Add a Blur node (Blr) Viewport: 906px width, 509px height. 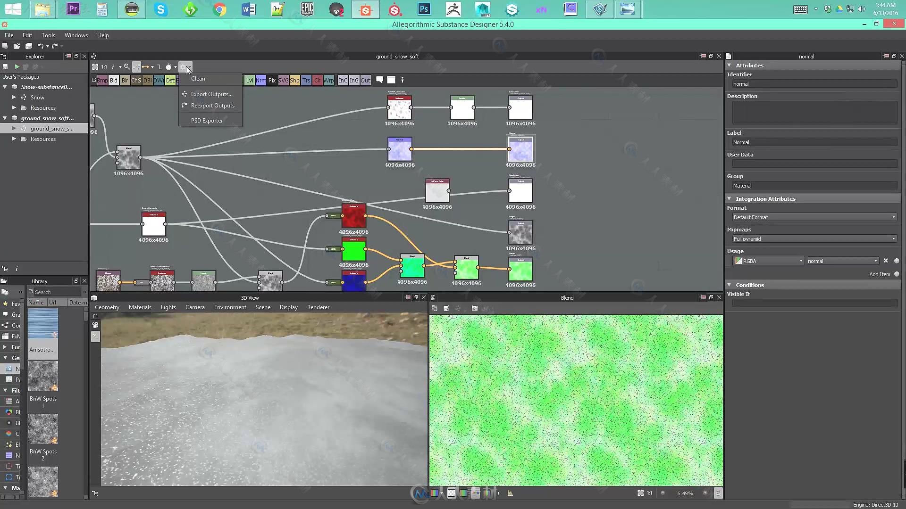click(125, 80)
